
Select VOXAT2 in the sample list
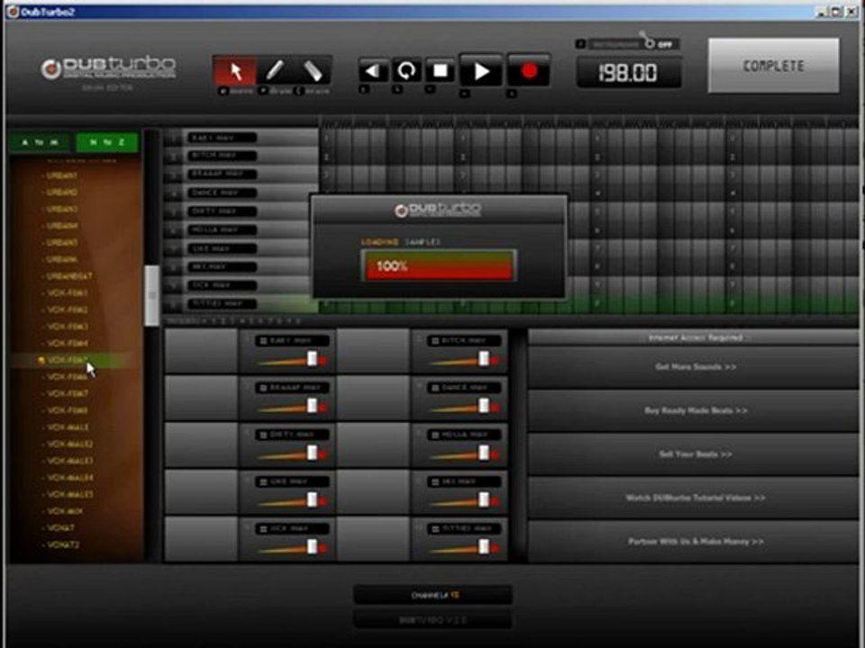point(62,545)
